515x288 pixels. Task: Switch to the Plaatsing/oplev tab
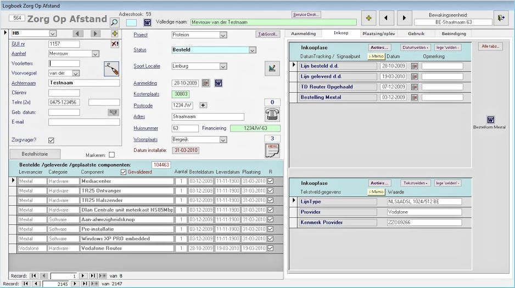(378, 33)
